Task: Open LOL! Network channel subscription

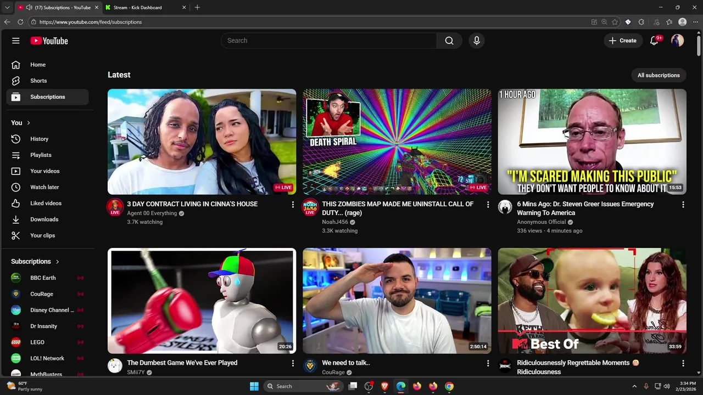Action: point(47,358)
